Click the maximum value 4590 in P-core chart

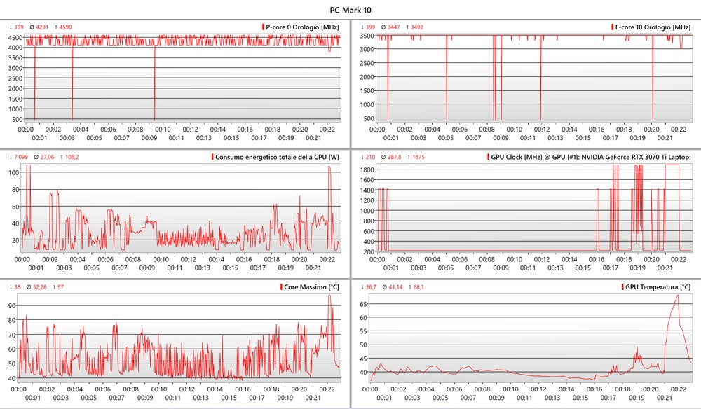point(65,27)
